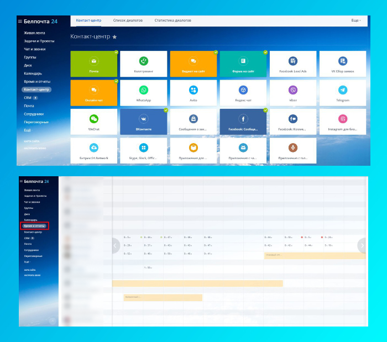Image resolution: width=387 pixels, height=342 pixels.
Task: Open Живая лента in Контакт-центр screen sidebar
Action: [x=34, y=33]
